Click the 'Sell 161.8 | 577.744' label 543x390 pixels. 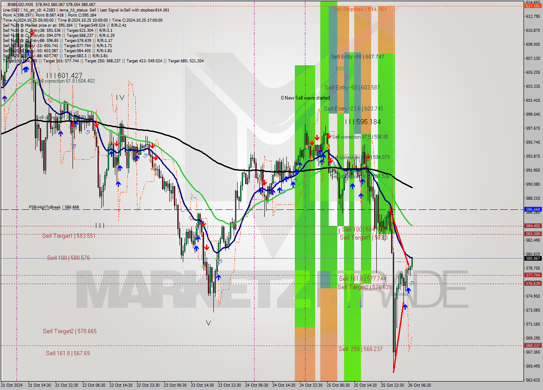(x=363, y=279)
